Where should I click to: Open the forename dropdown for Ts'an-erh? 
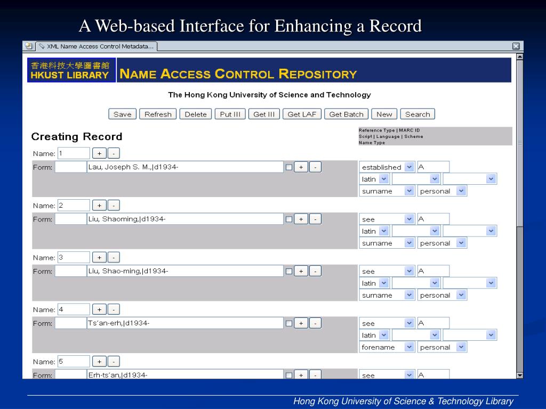pos(387,347)
